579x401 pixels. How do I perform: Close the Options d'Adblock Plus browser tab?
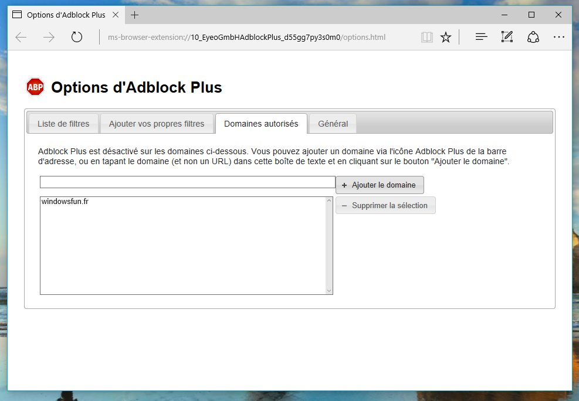(116, 15)
